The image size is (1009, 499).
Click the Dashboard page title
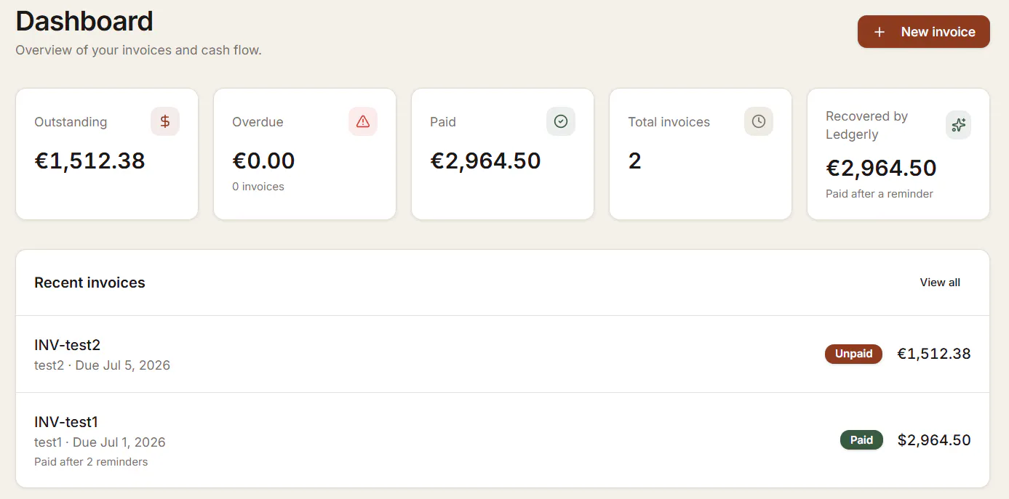point(84,21)
